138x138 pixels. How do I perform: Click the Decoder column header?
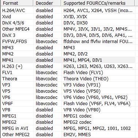click(47, 3)
